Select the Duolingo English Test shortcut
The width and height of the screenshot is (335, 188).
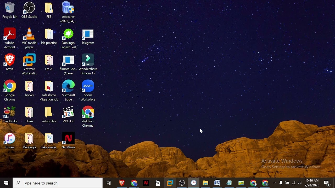(68, 38)
